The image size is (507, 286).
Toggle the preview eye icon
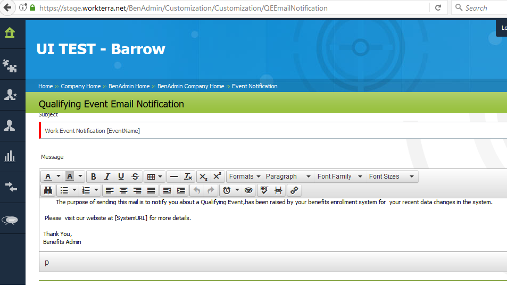pyautogui.click(x=248, y=190)
